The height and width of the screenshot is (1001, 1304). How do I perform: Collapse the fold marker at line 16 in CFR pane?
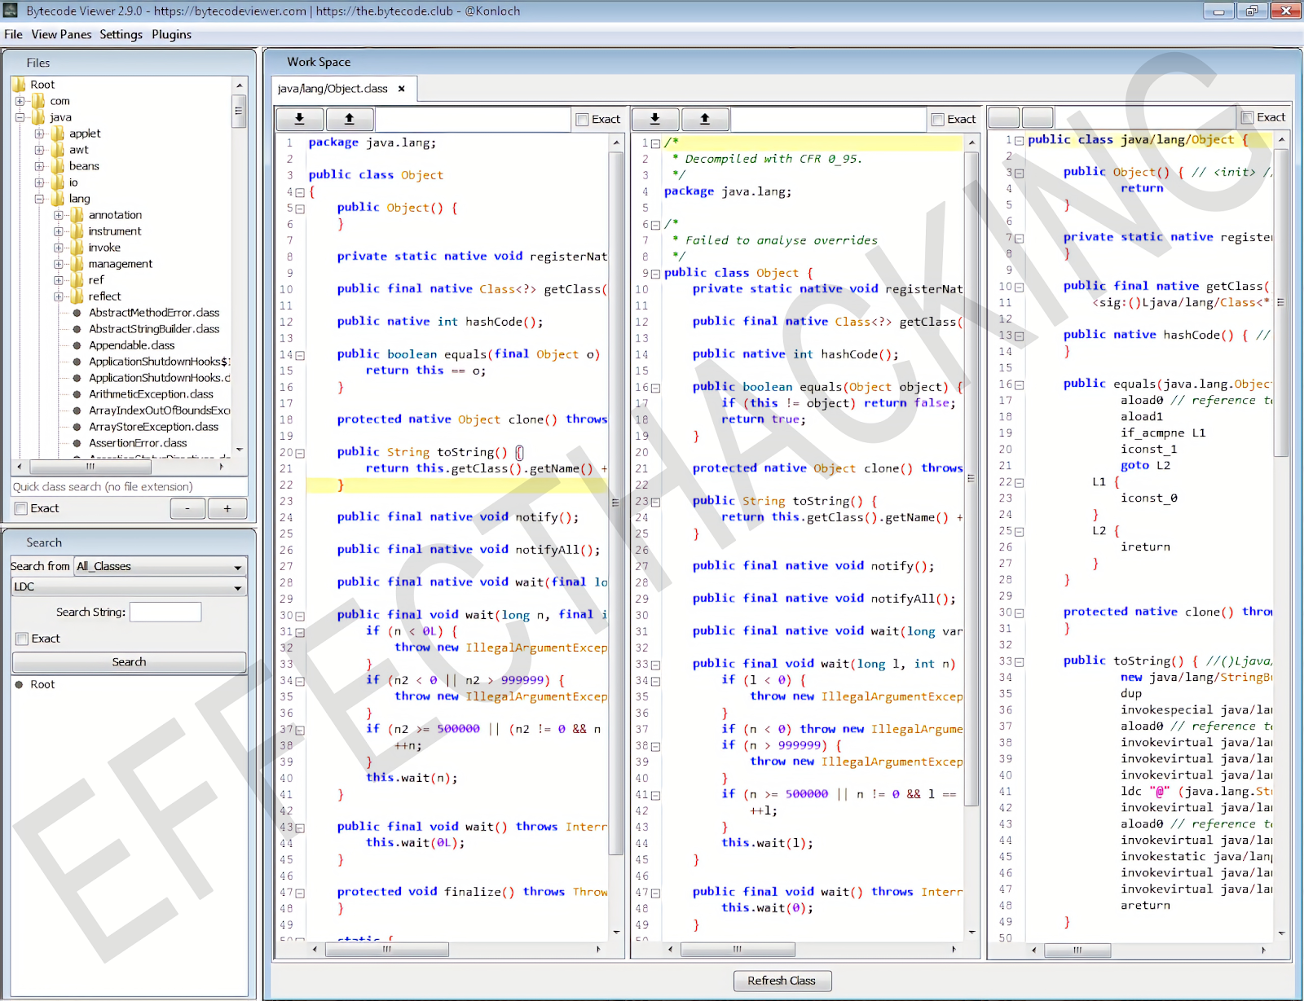click(x=655, y=388)
